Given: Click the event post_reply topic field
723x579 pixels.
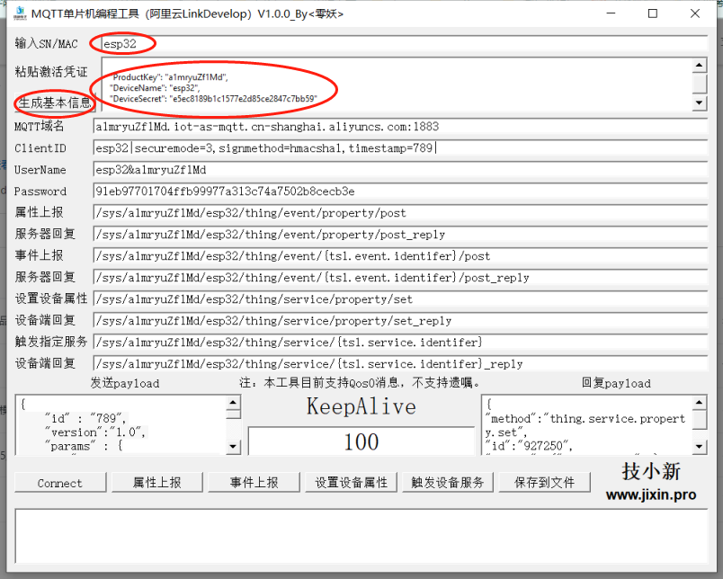Looking at the screenshot, I should click(400, 278).
